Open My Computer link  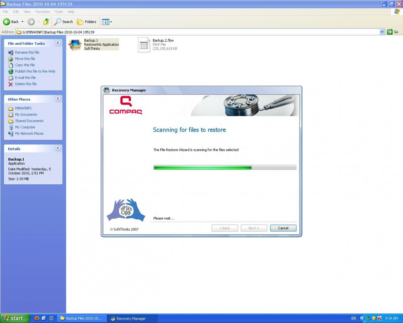[25, 127]
